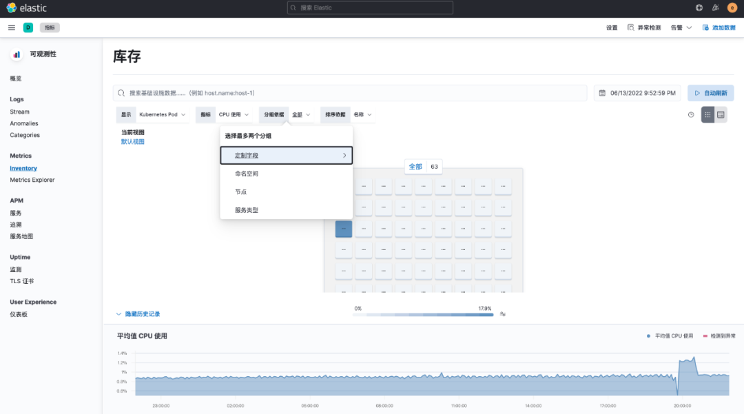This screenshot has height=414, width=744.
Task: Go to Logs Stream
Action: pos(19,112)
